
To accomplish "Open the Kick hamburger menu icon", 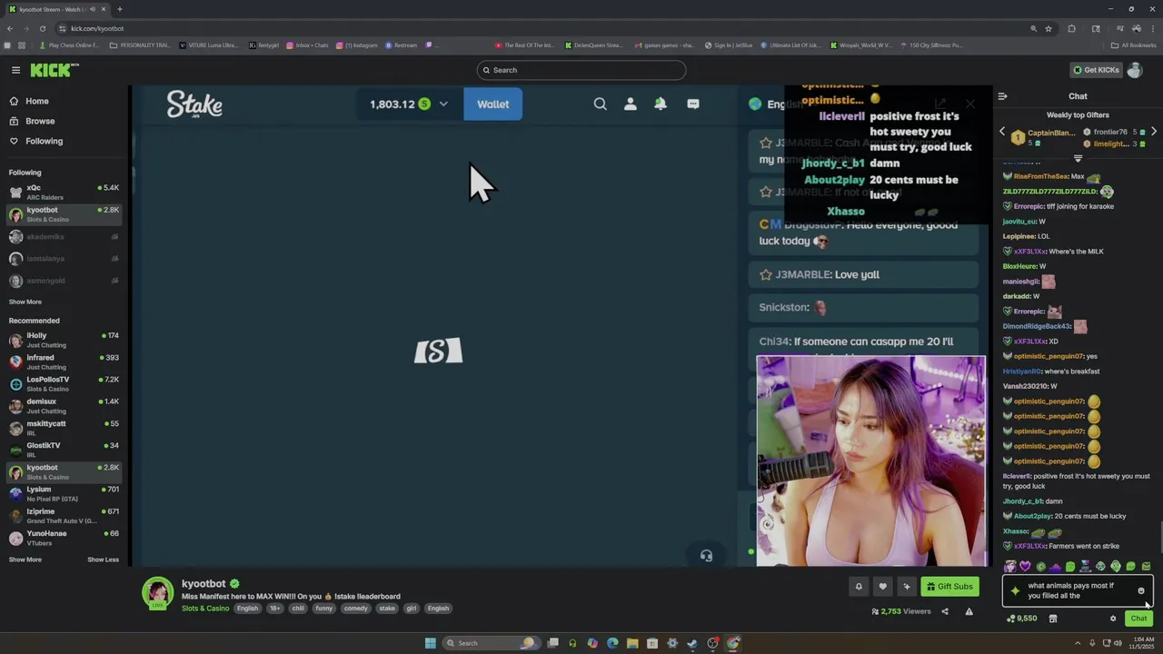I will (15, 70).
